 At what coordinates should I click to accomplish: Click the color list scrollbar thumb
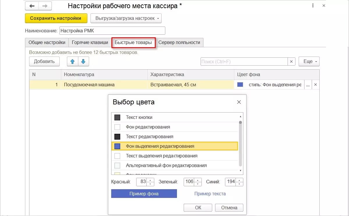pos(240,144)
